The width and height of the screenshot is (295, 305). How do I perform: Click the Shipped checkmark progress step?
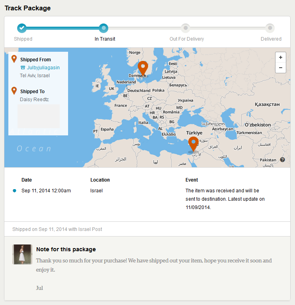pos(22,28)
